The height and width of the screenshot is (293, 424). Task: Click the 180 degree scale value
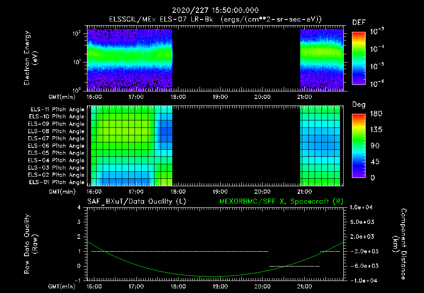click(376, 113)
